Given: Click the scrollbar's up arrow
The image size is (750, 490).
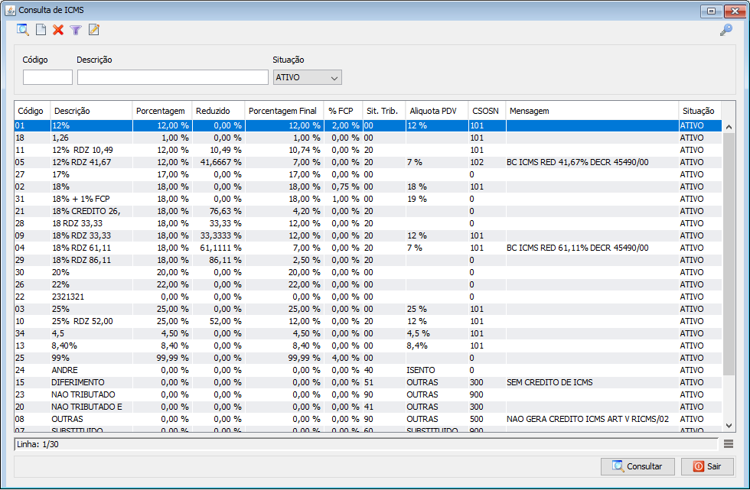Looking at the screenshot, I should click(729, 127).
